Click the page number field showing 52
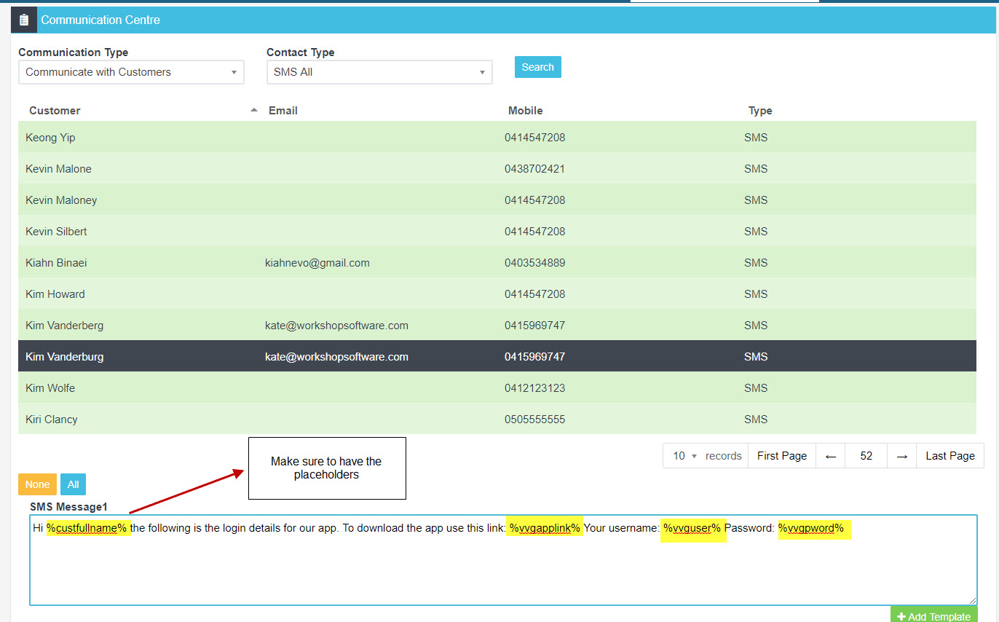Image resolution: width=999 pixels, height=622 pixels. tap(866, 456)
